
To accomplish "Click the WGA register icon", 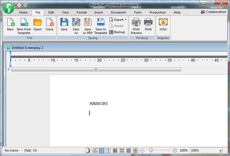I will 163,24.
